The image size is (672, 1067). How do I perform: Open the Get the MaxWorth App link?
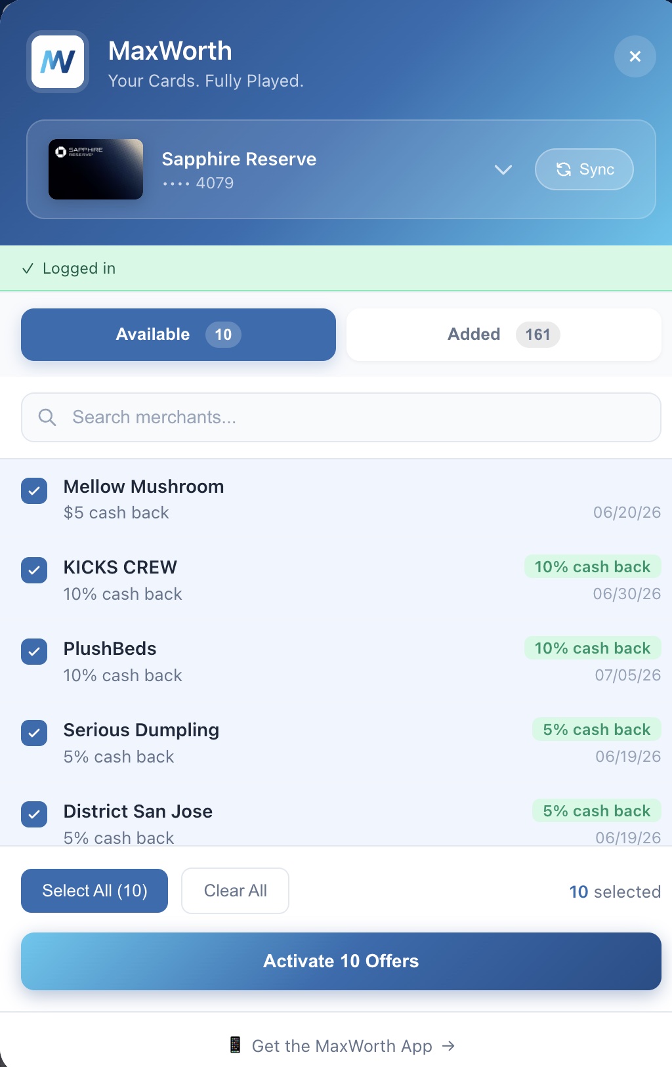pos(341,1045)
